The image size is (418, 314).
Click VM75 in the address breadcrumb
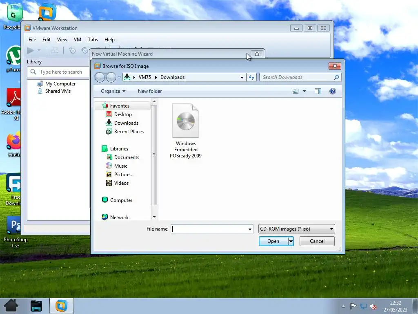145,77
